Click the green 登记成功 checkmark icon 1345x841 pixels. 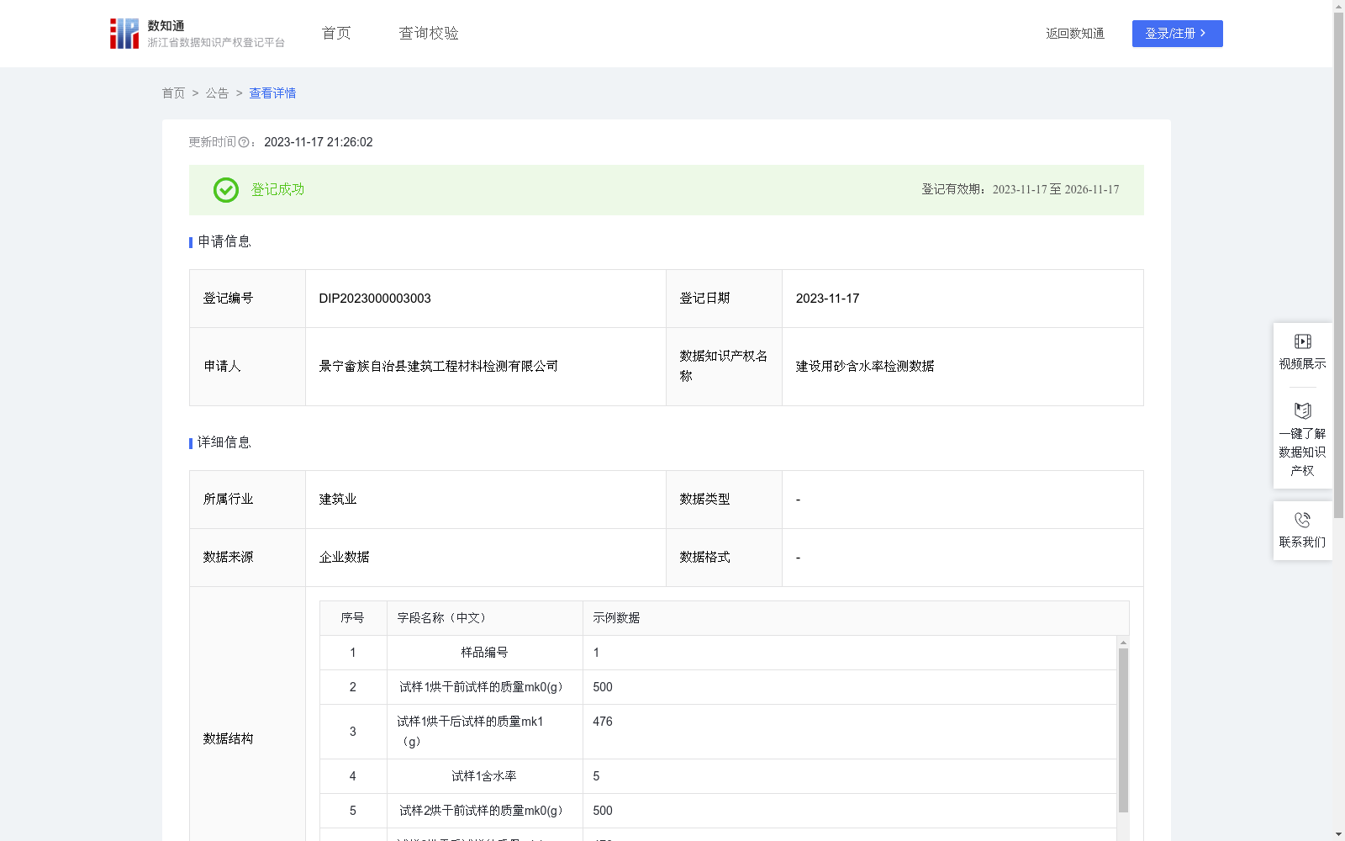[225, 190]
